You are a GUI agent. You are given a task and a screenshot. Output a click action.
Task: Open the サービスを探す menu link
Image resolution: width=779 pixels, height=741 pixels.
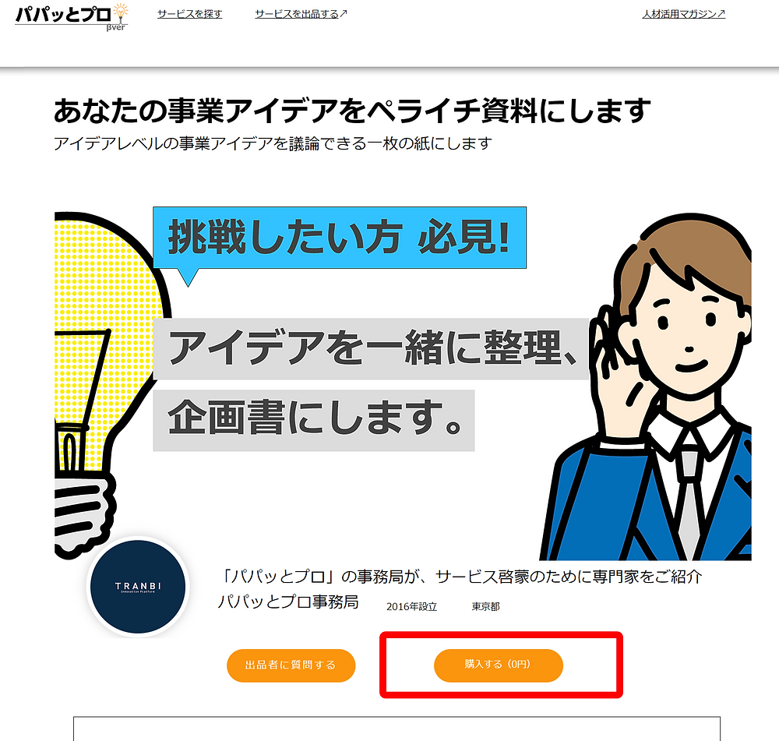(x=190, y=14)
